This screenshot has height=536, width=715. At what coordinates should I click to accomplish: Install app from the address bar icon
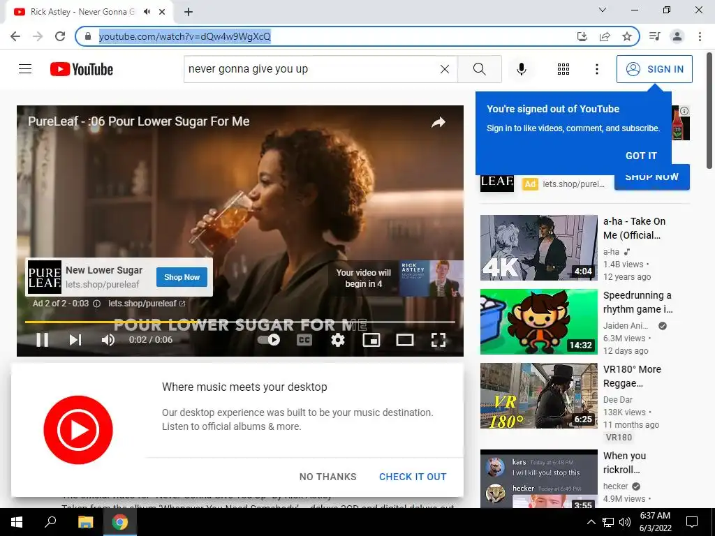(582, 36)
